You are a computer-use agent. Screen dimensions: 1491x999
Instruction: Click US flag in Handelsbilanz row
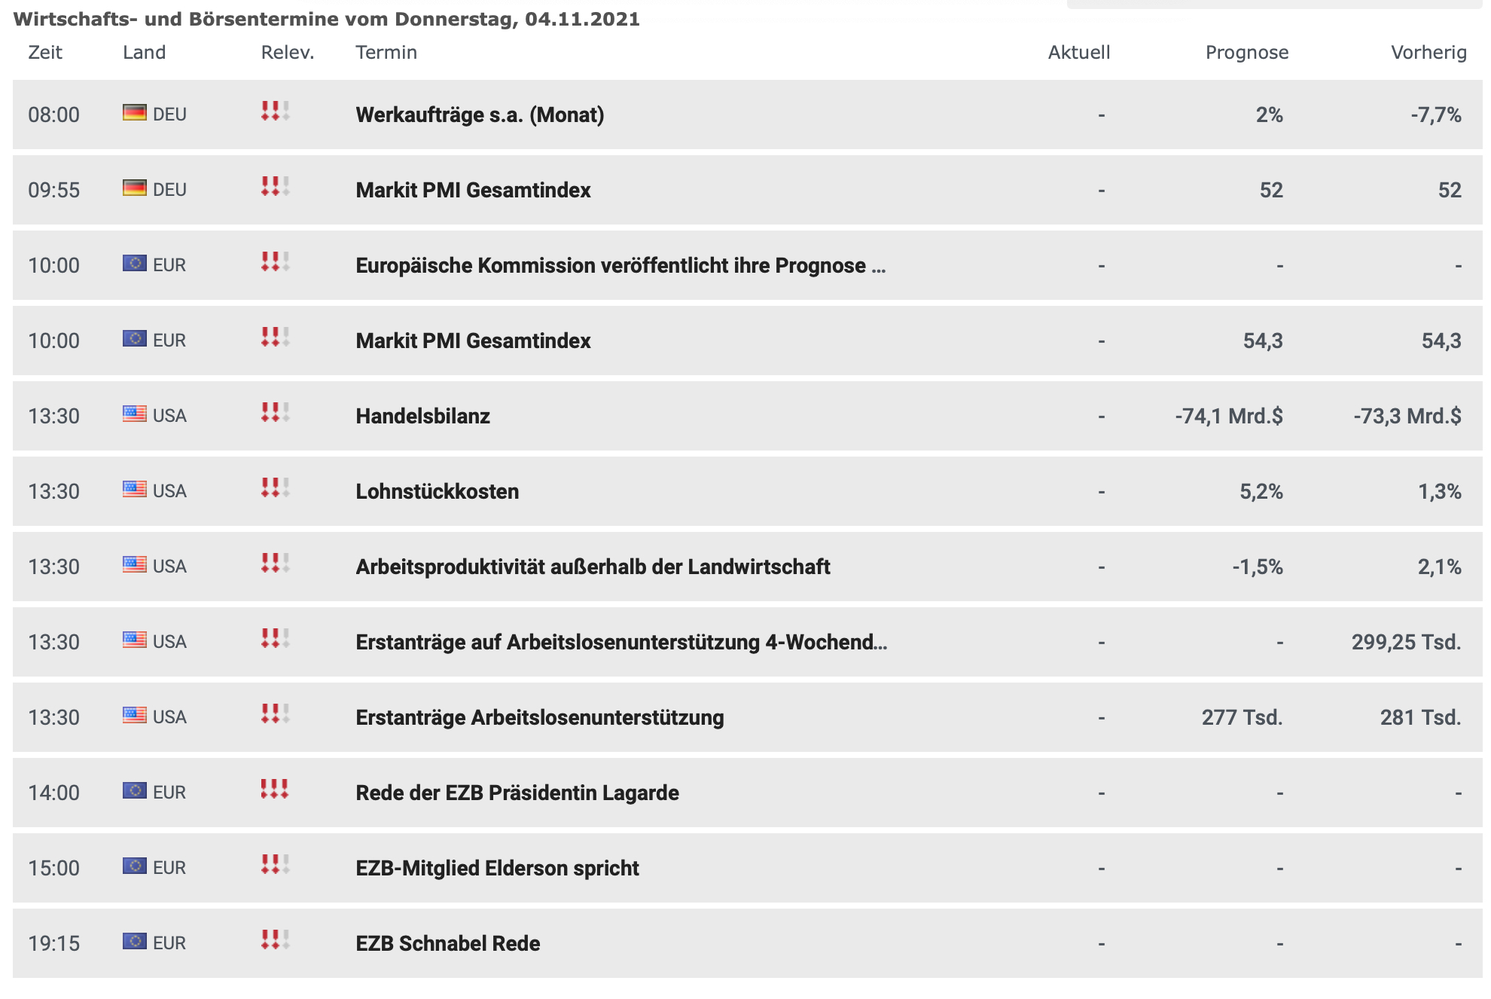tap(135, 414)
